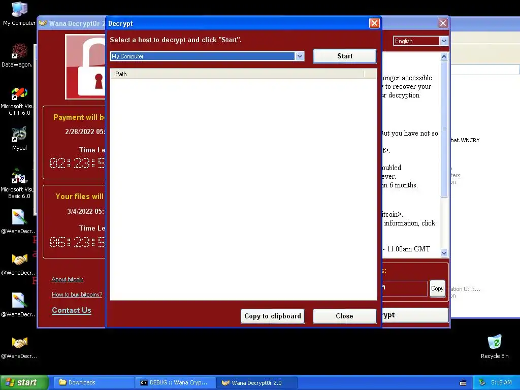Click the Windows start button
Viewport: 520px width, 390px height.
[24, 382]
